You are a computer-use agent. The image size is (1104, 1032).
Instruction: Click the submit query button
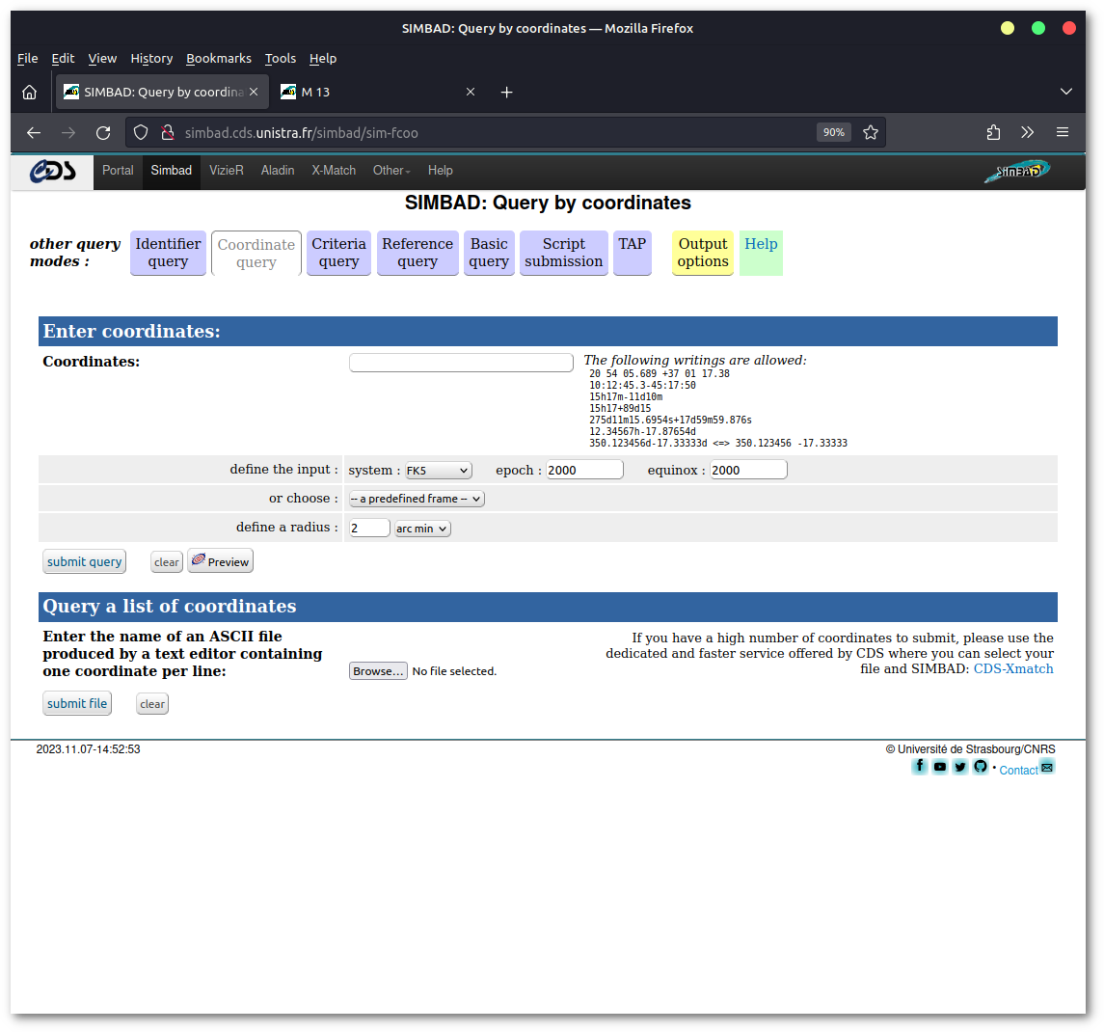(x=85, y=561)
